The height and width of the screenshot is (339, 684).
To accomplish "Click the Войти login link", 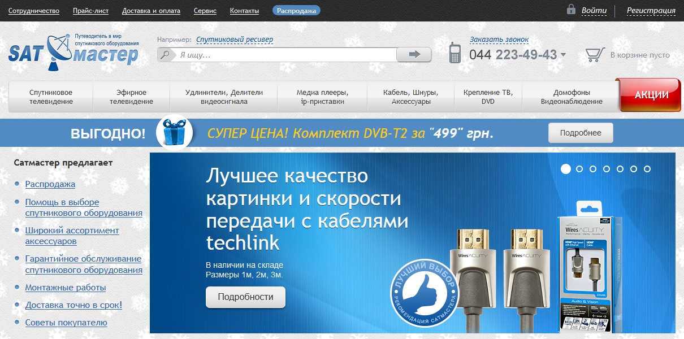I will pos(594,10).
